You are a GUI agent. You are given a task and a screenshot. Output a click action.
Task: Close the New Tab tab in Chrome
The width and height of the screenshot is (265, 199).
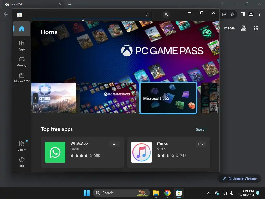click(x=60, y=4)
